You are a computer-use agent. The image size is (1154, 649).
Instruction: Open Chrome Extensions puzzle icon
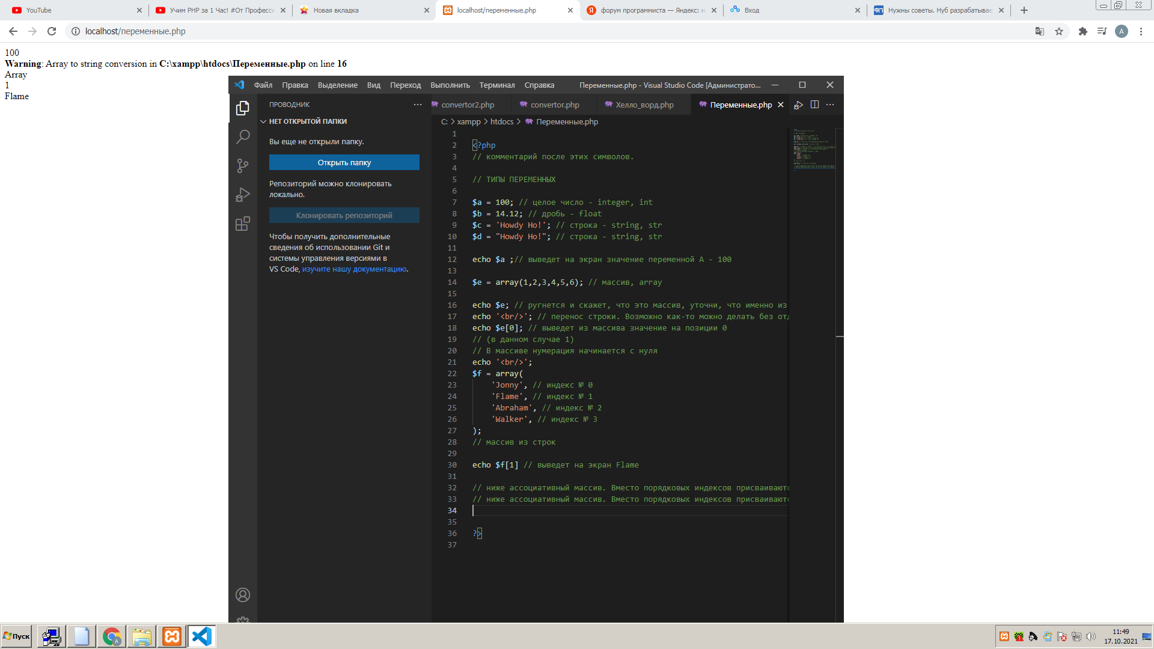click(1083, 31)
